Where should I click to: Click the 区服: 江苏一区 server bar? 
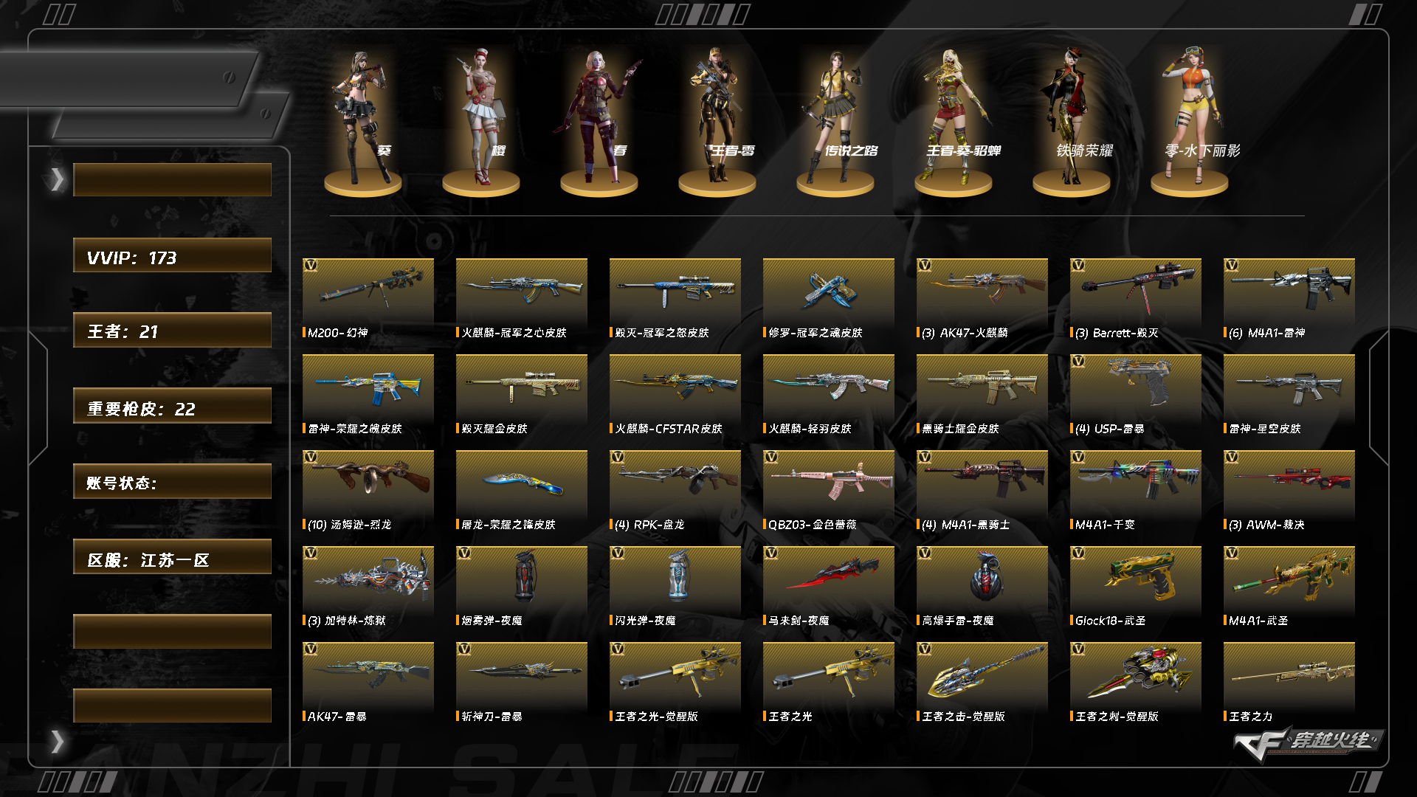tap(172, 556)
